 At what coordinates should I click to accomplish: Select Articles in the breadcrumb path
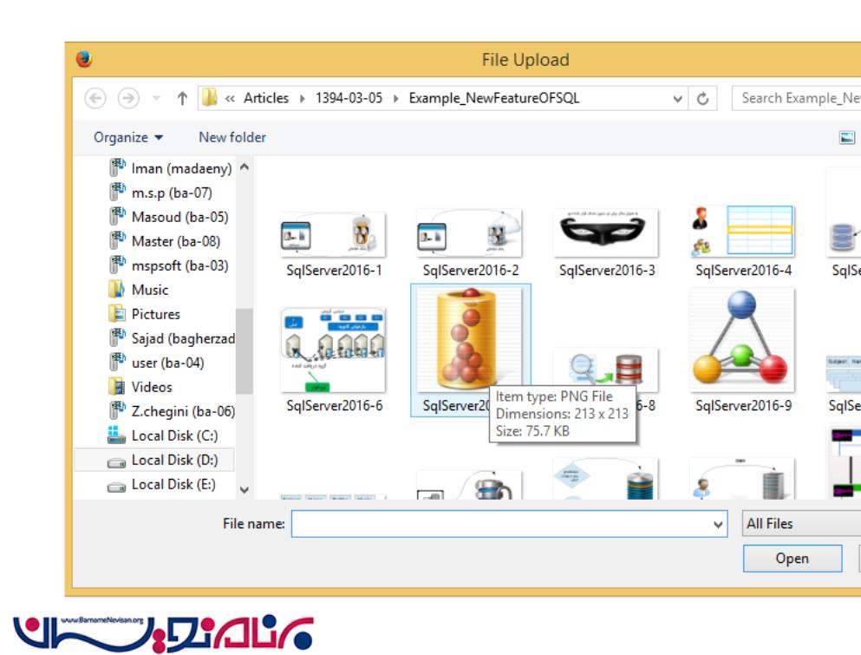coord(266,98)
